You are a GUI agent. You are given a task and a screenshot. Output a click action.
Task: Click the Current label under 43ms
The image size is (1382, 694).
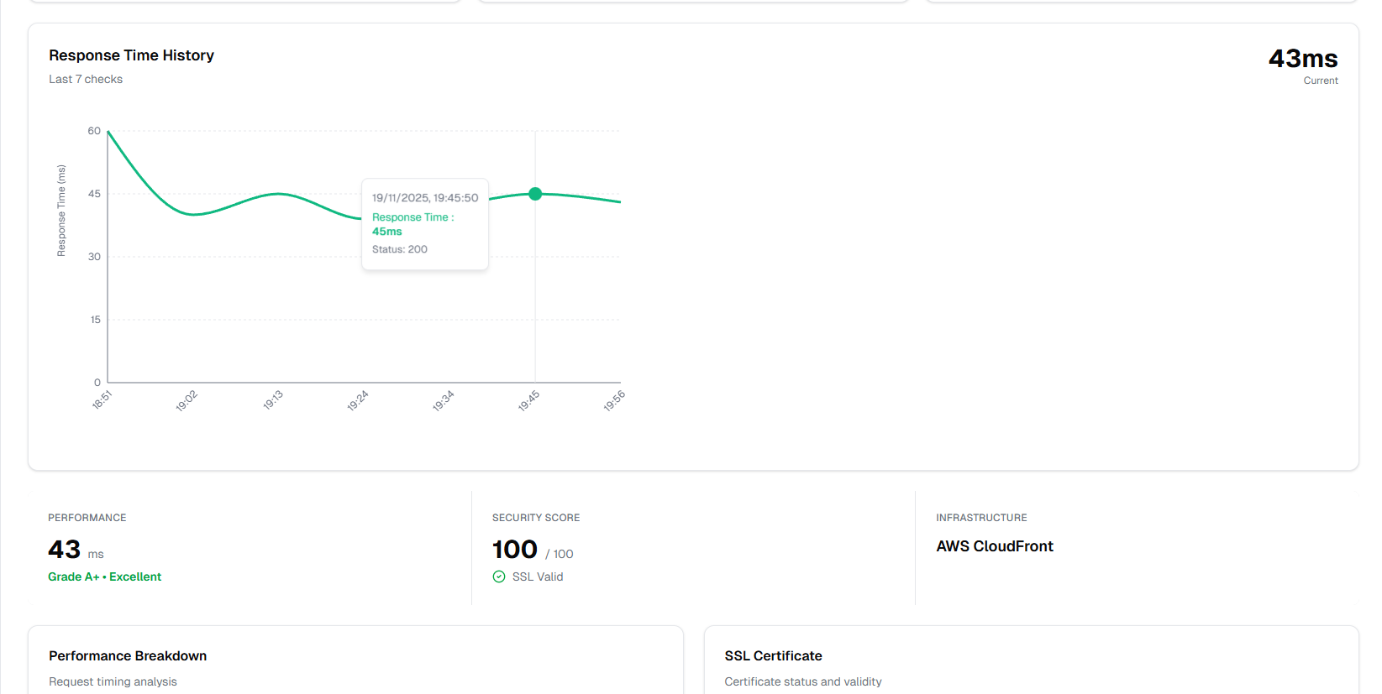(x=1321, y=81)
